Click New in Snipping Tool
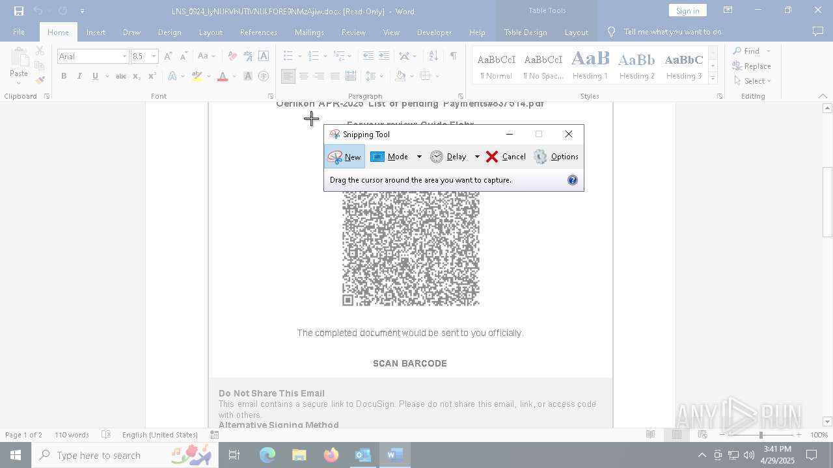This screenshot has width=833, height=468. (344, 157)
